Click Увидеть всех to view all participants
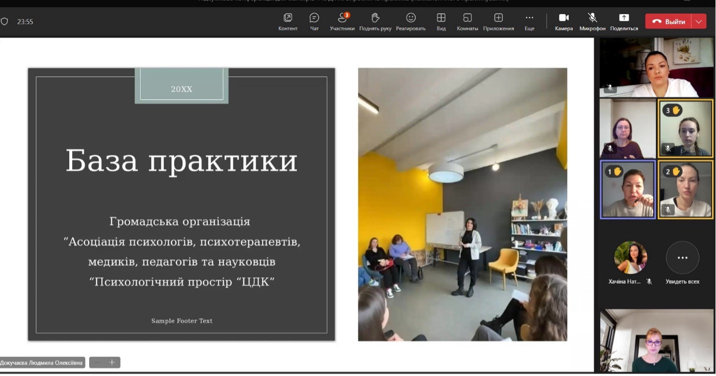The width and height of the screenshot is (716, 376). [682, 263]
